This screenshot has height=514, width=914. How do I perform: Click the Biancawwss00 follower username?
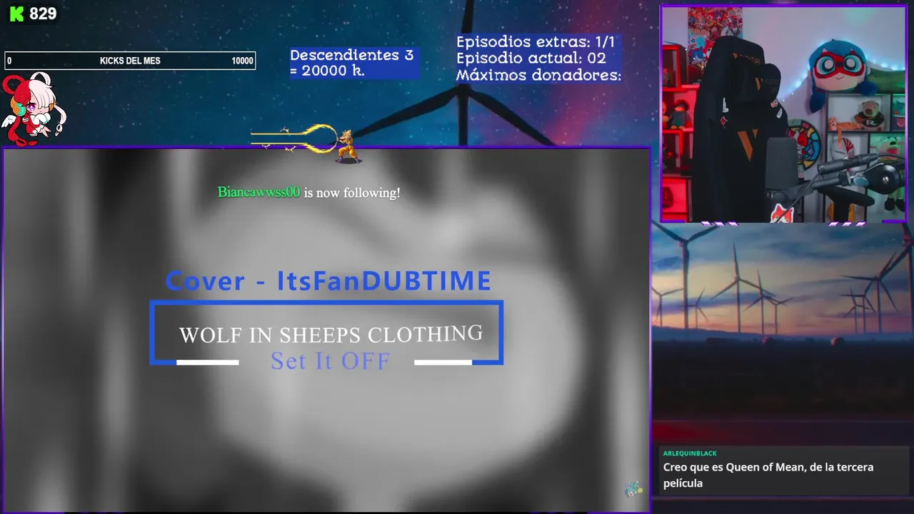click(258, 192)
